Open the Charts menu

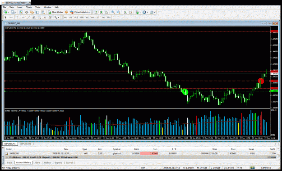28,7
